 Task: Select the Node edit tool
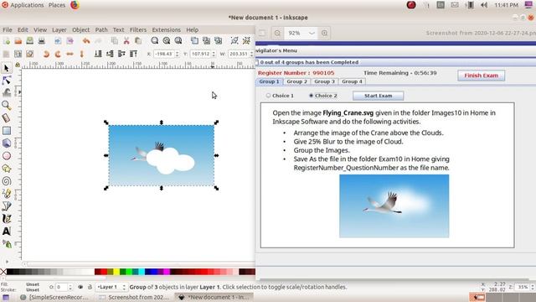pyautogui.click(x=6, y=81)
